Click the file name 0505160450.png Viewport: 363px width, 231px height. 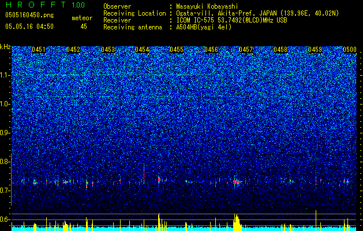(29, 16)
